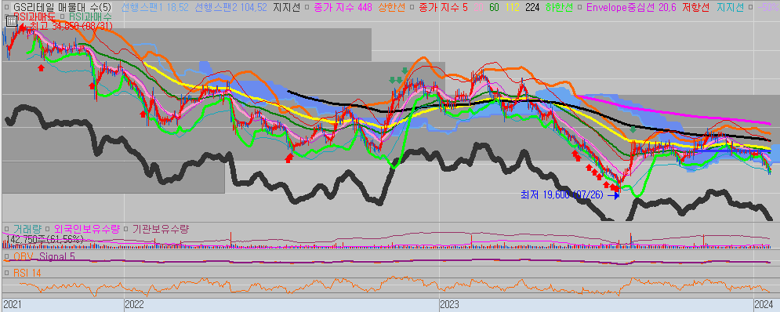Click the 최저 19,600 (07/26) low marker
Image resolution: width=780 pixels, height=312 pixels.
click(x=561, y=195)
